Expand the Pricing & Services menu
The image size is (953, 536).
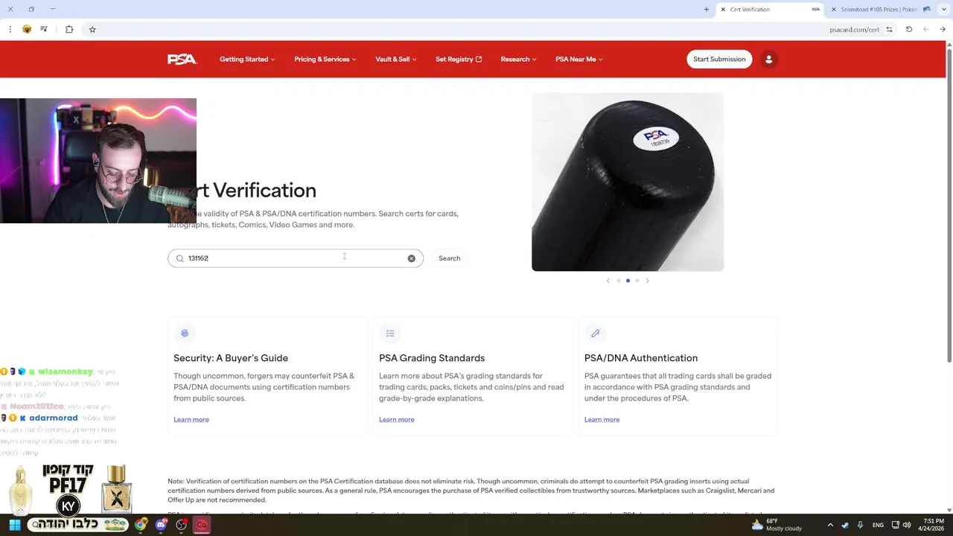(325, 60)
